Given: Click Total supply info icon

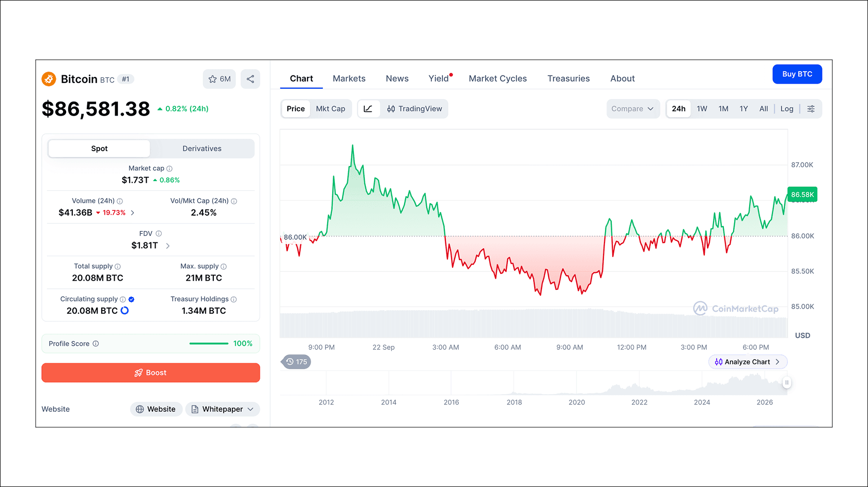Looking at the screenshot, I should click(118, 267).
